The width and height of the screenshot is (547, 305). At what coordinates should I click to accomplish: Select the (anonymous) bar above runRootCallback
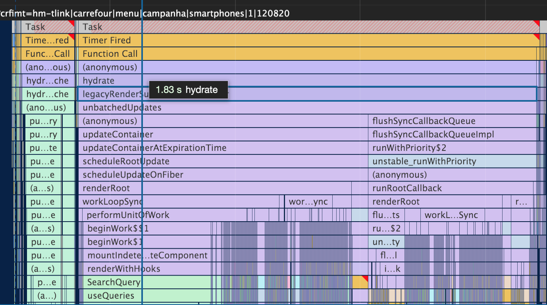tap(452, 175)
